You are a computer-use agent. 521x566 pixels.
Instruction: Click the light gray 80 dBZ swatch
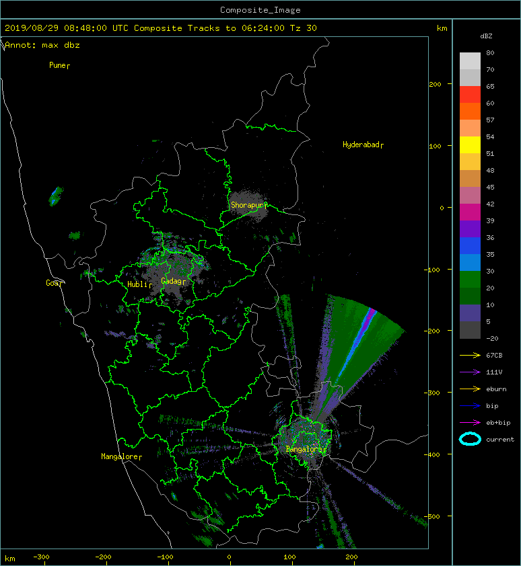[x=470, y=60]
